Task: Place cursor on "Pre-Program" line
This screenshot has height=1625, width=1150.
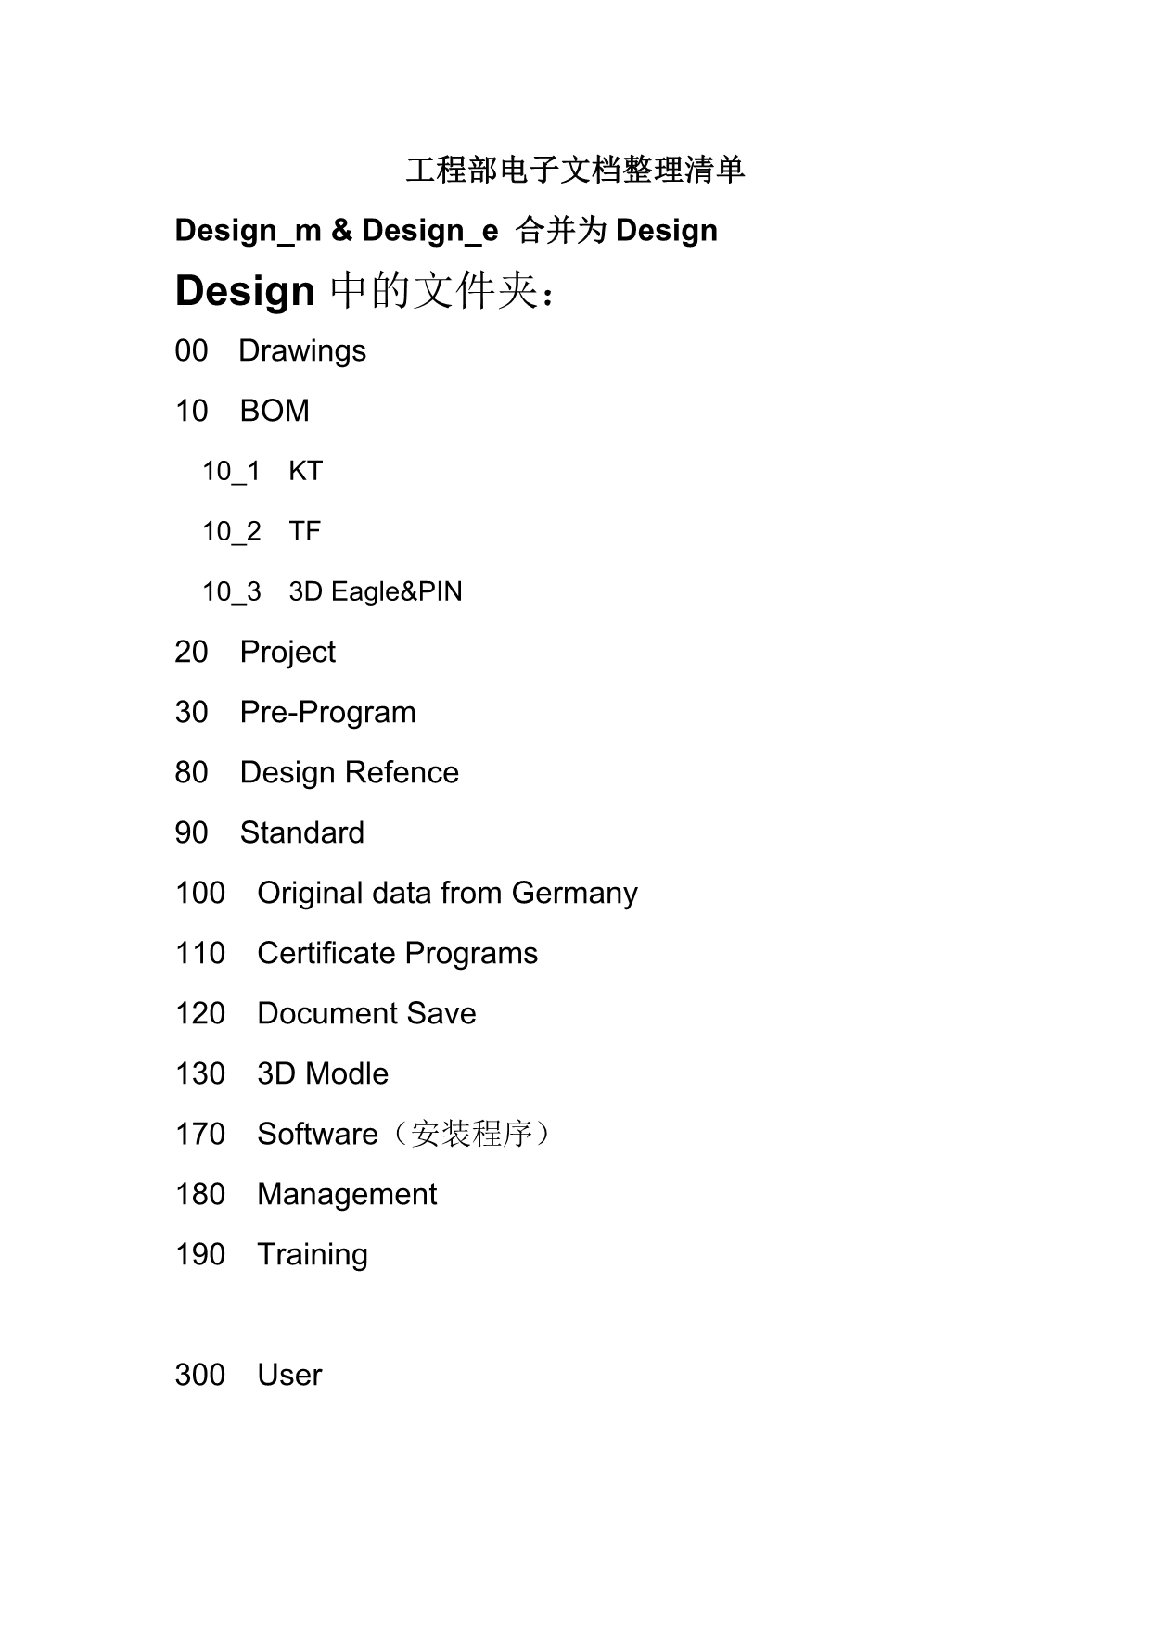Action: coord(327,712)
